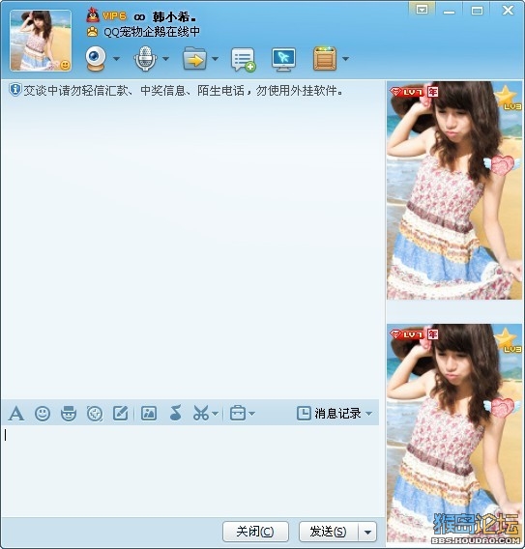525x549 pixels.
Task: Click into the message text input area
Action: click(190, 470)
